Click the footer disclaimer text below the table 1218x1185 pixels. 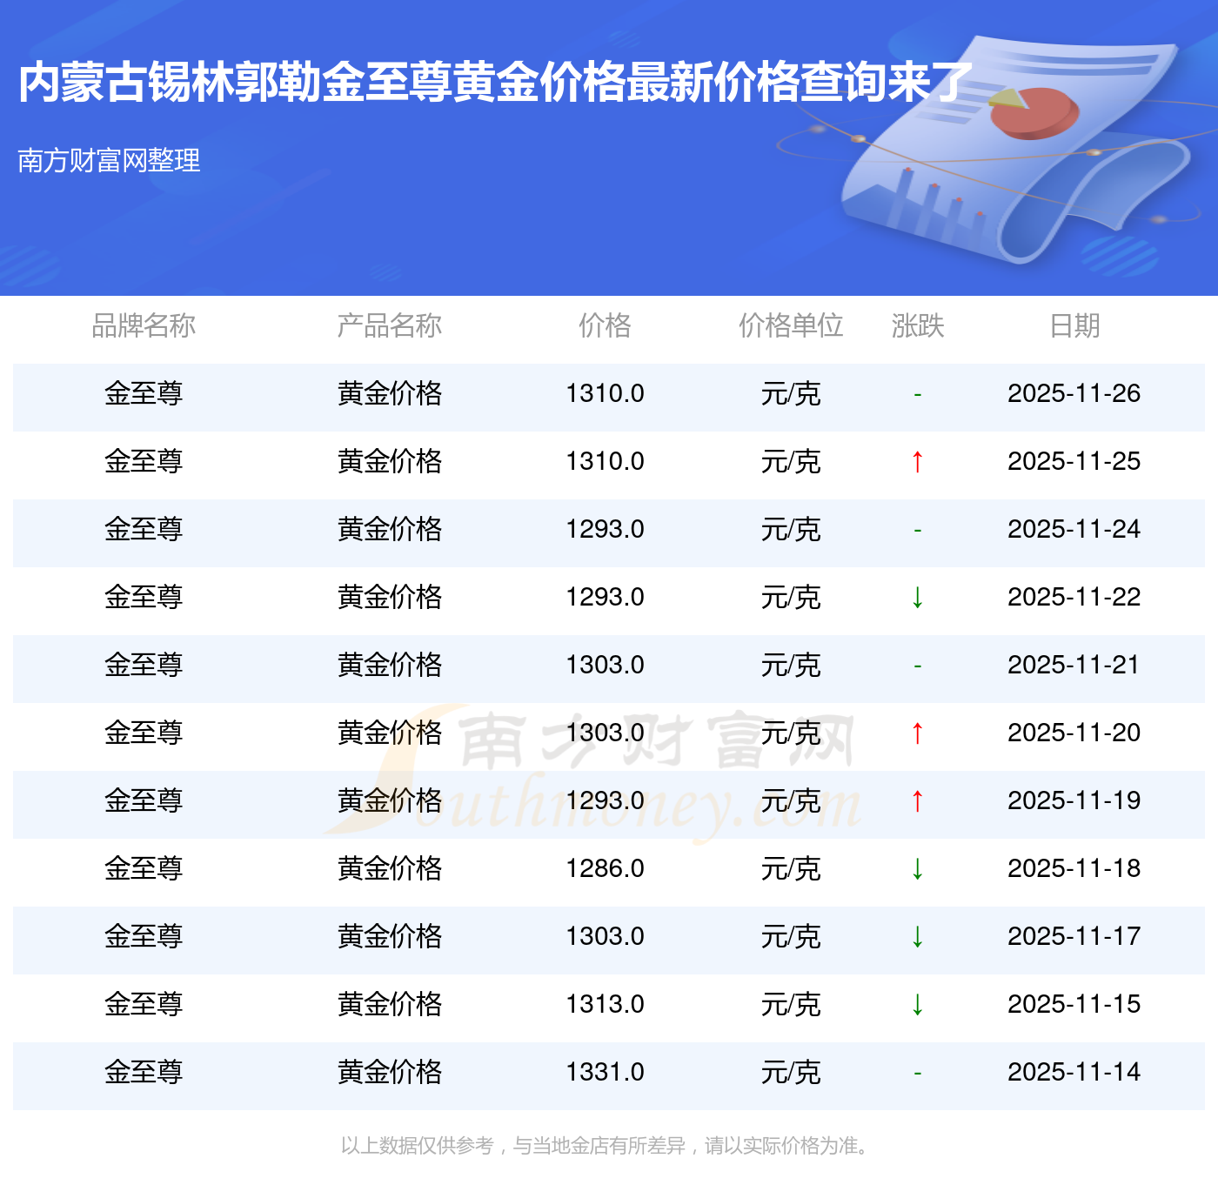[606, 1146]
